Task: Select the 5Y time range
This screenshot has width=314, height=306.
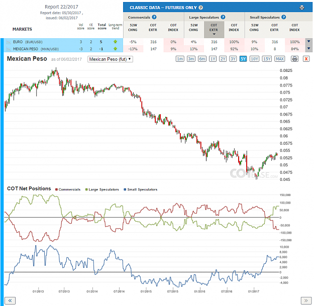Action: 243,59
